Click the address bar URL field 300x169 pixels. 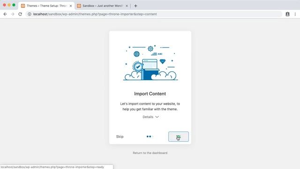154,14
